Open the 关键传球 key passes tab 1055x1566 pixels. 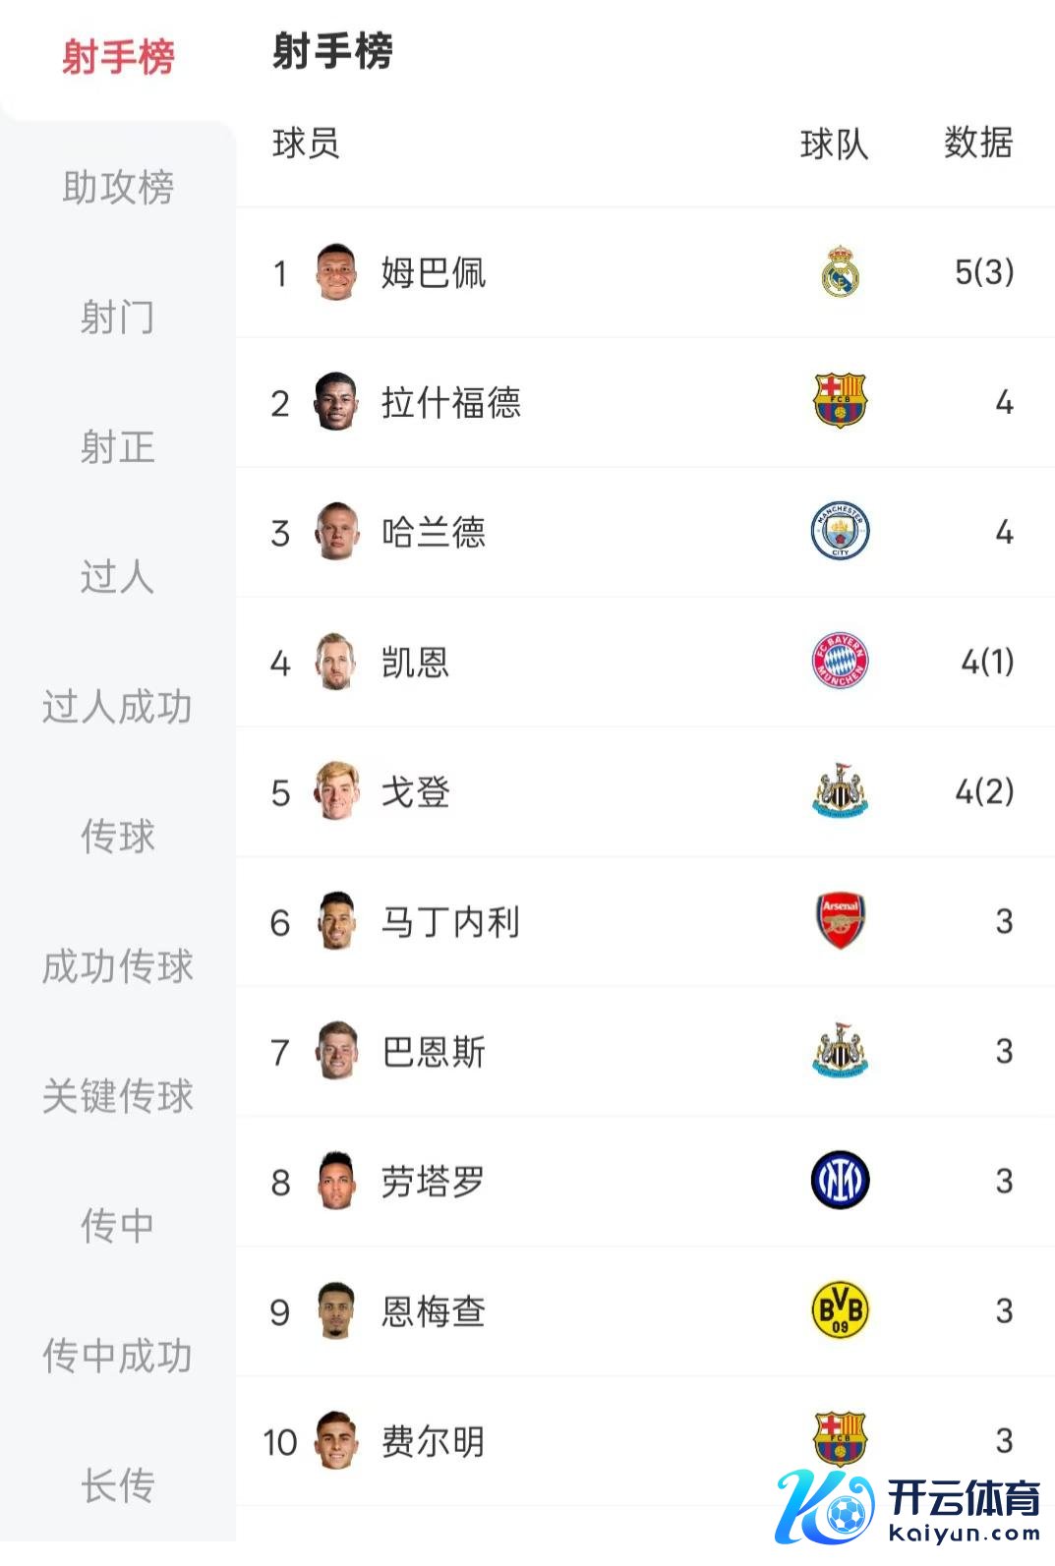[118, 1095]
